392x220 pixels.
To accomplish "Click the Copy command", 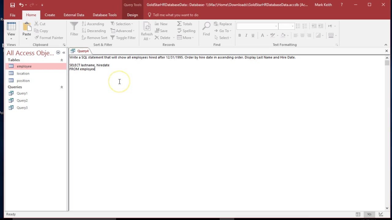I will [41, 31].
